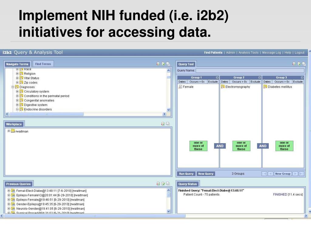Click the second AND operator between groups
Image resolution: width=311 pixels, height=233 pixels.
[x=263, y=146]
